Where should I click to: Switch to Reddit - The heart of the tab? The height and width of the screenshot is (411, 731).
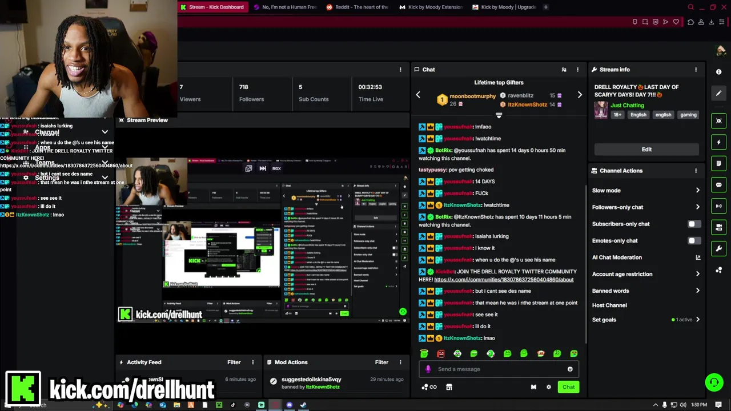[x=358, y=7]
